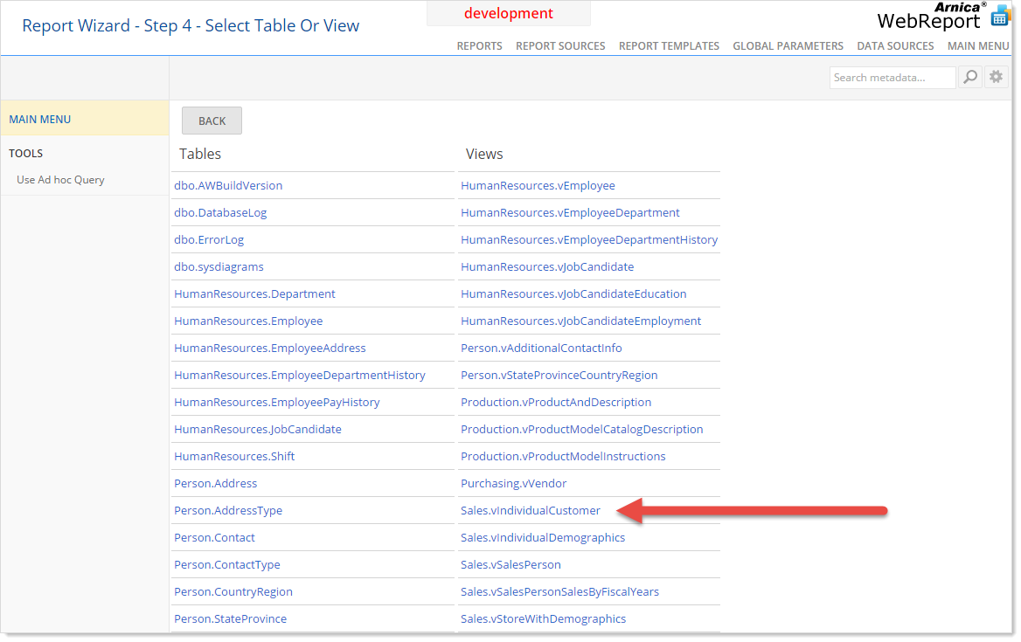The height and width of the screenshot is (642, 1021).
Task: Click MAIN MENU in the left sidebar
Action: (40, 120)
